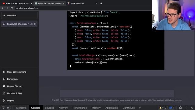
Task: Click the 1 issue message badge
Action: click(x=172, y=108)
